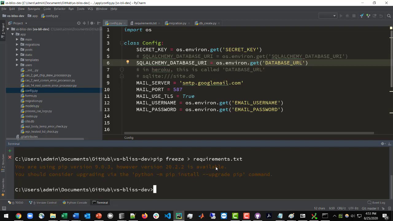Click the Stop square icon in toolbar
Image resolution: width=393 pixels, height=221 pixels.
click(354, 16)
